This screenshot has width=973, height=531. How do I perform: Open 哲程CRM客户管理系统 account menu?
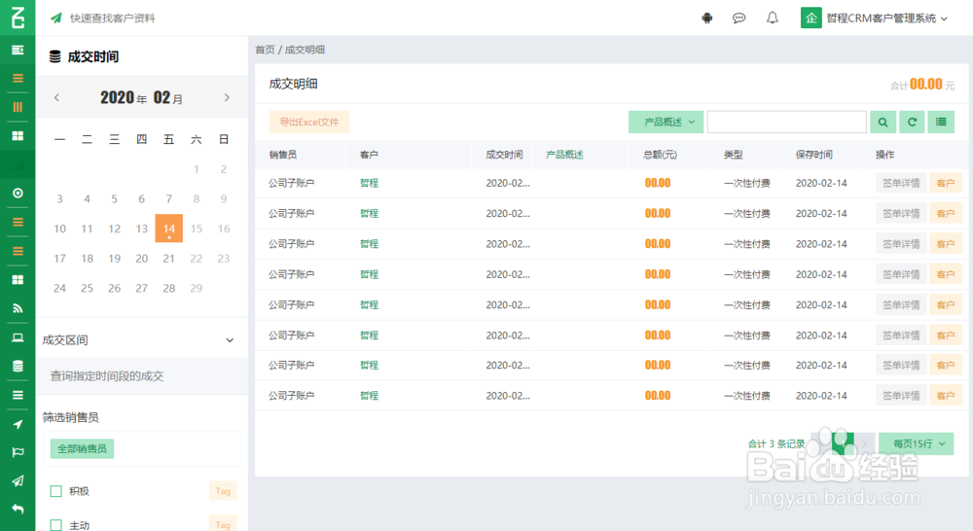click(x=875, y=18)
